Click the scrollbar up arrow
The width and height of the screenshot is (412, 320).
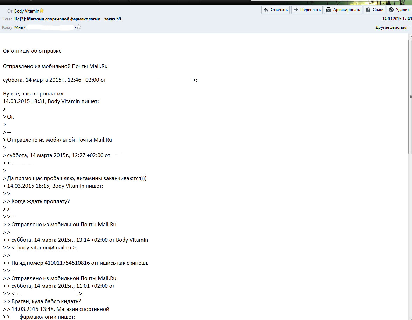tap(410, 36)
